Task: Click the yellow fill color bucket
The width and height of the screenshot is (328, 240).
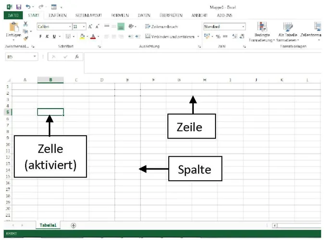Action: (82, 37)
